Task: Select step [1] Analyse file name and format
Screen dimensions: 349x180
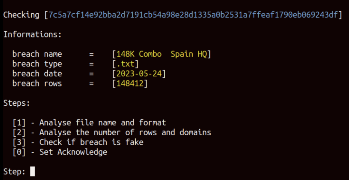Action: coord(89,122)
